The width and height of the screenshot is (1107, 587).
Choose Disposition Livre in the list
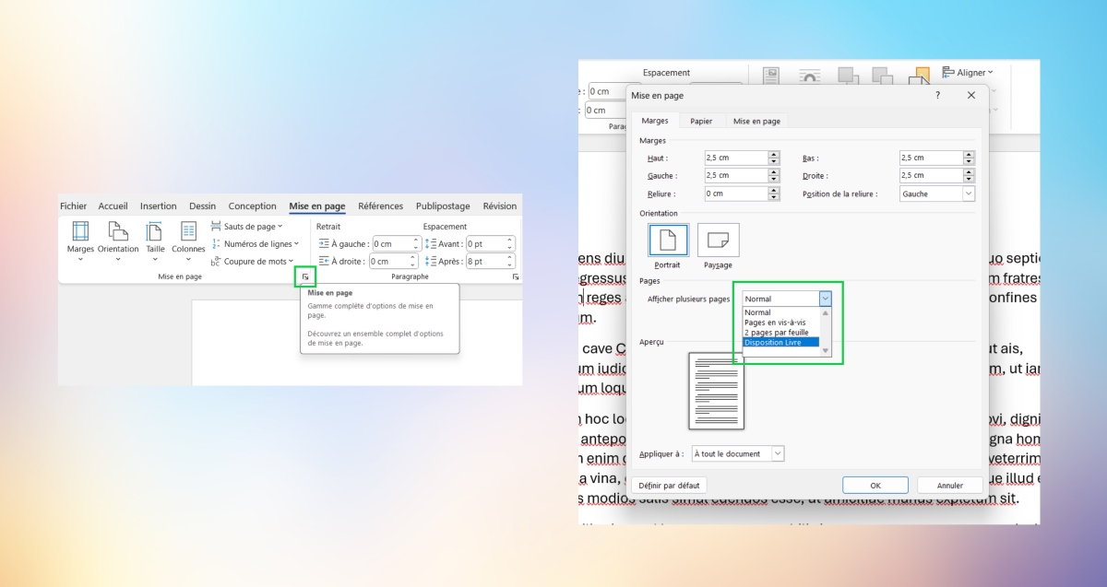tap(781, 343)
